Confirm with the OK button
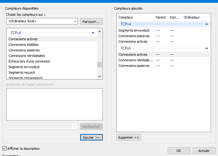This screenshot has width=218, height=156. tap(179, 151)
